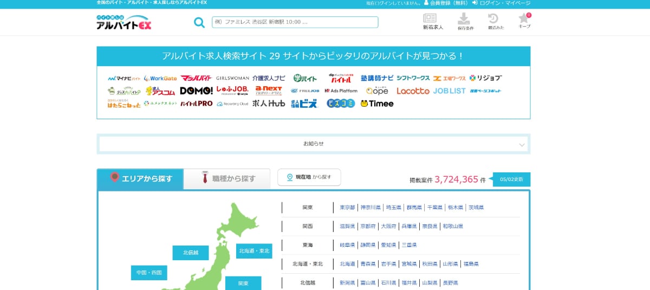Open the 千葉県 prefecture link

(435, 208)
